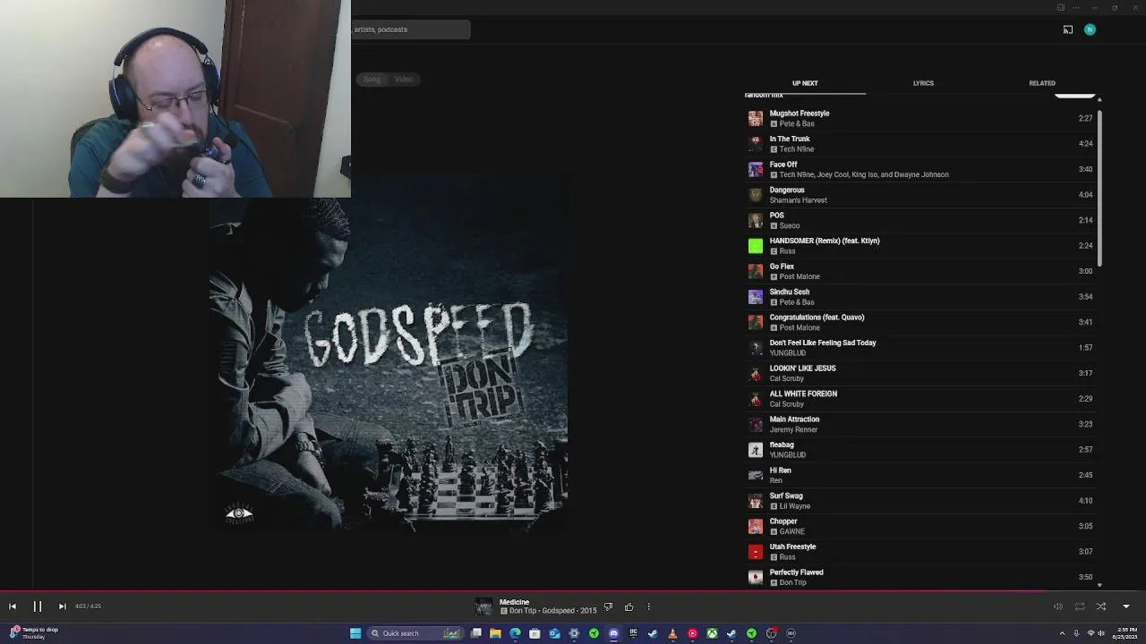Screen dimensions: 1146x644
Task: Select Sindhu Sesh in the queue
Action: click(x=919, y=296)
